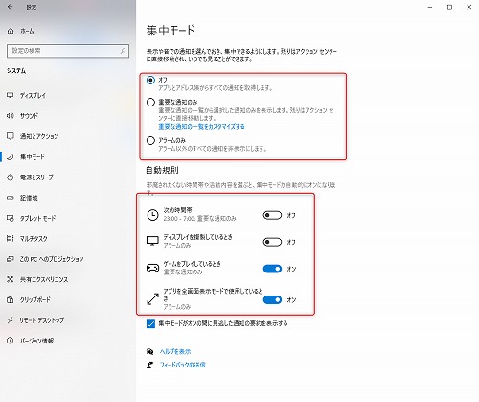Image resolution: width=479 pixels, height=402 pixels.
Task: Select the タブレット モード icon
Action: click(11, 218)
